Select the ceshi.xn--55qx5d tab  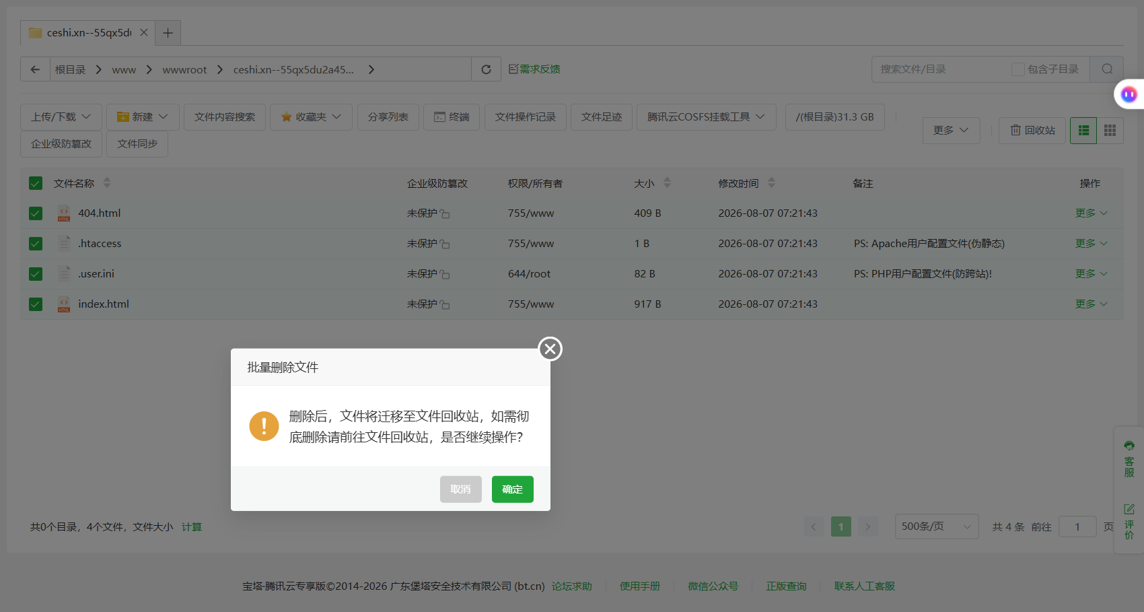point(88,32)
